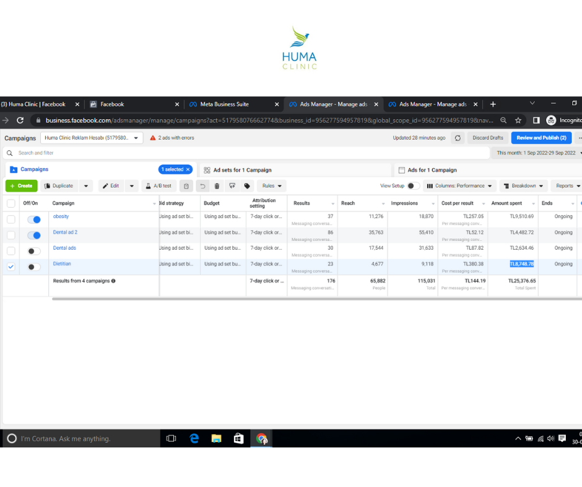Click the A/B test button
The width and height of the screenshot is (582, 487).
click(x=159, y=186)
